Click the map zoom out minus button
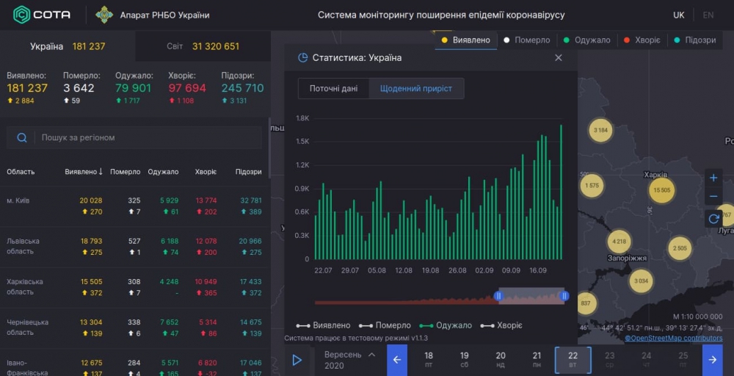 (x=713, y=197)
